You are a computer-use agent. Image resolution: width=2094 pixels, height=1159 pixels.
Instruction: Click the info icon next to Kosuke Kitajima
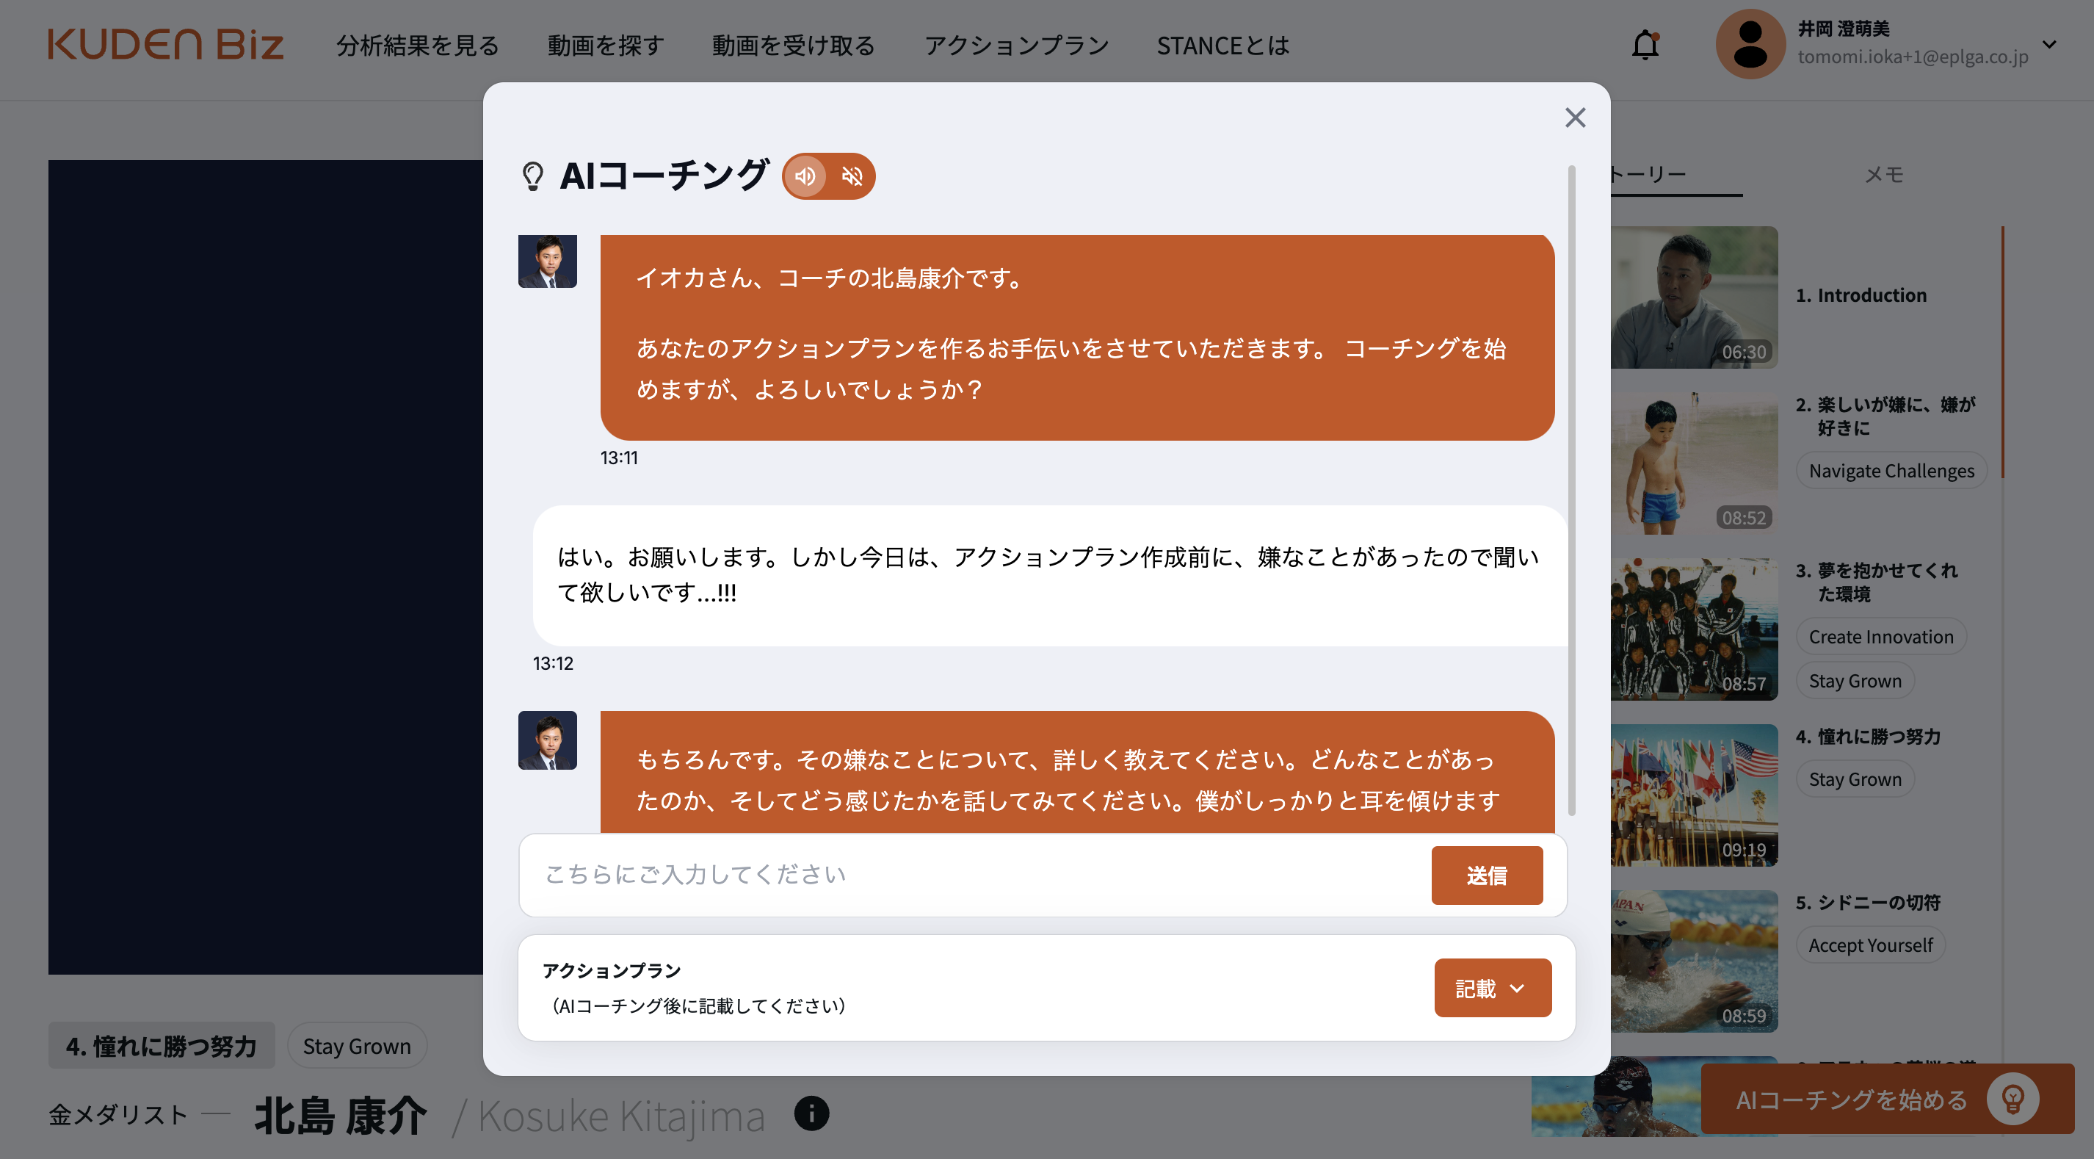(x=811, y=1113)
